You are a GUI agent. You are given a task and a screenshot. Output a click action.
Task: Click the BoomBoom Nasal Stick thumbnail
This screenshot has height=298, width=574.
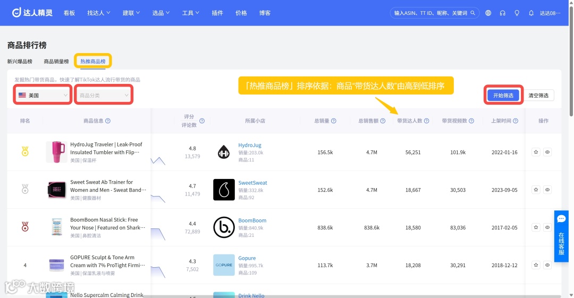(x=56, y=227)
